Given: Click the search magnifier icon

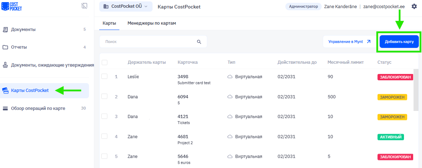Looking at the screenshot, I should click(x=199, y=42).
